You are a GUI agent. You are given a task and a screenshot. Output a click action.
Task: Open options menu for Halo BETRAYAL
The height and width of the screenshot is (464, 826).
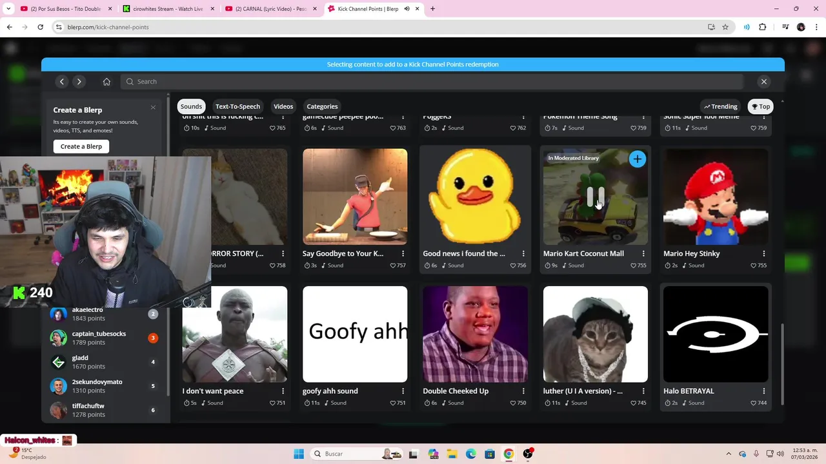(764, 391)
